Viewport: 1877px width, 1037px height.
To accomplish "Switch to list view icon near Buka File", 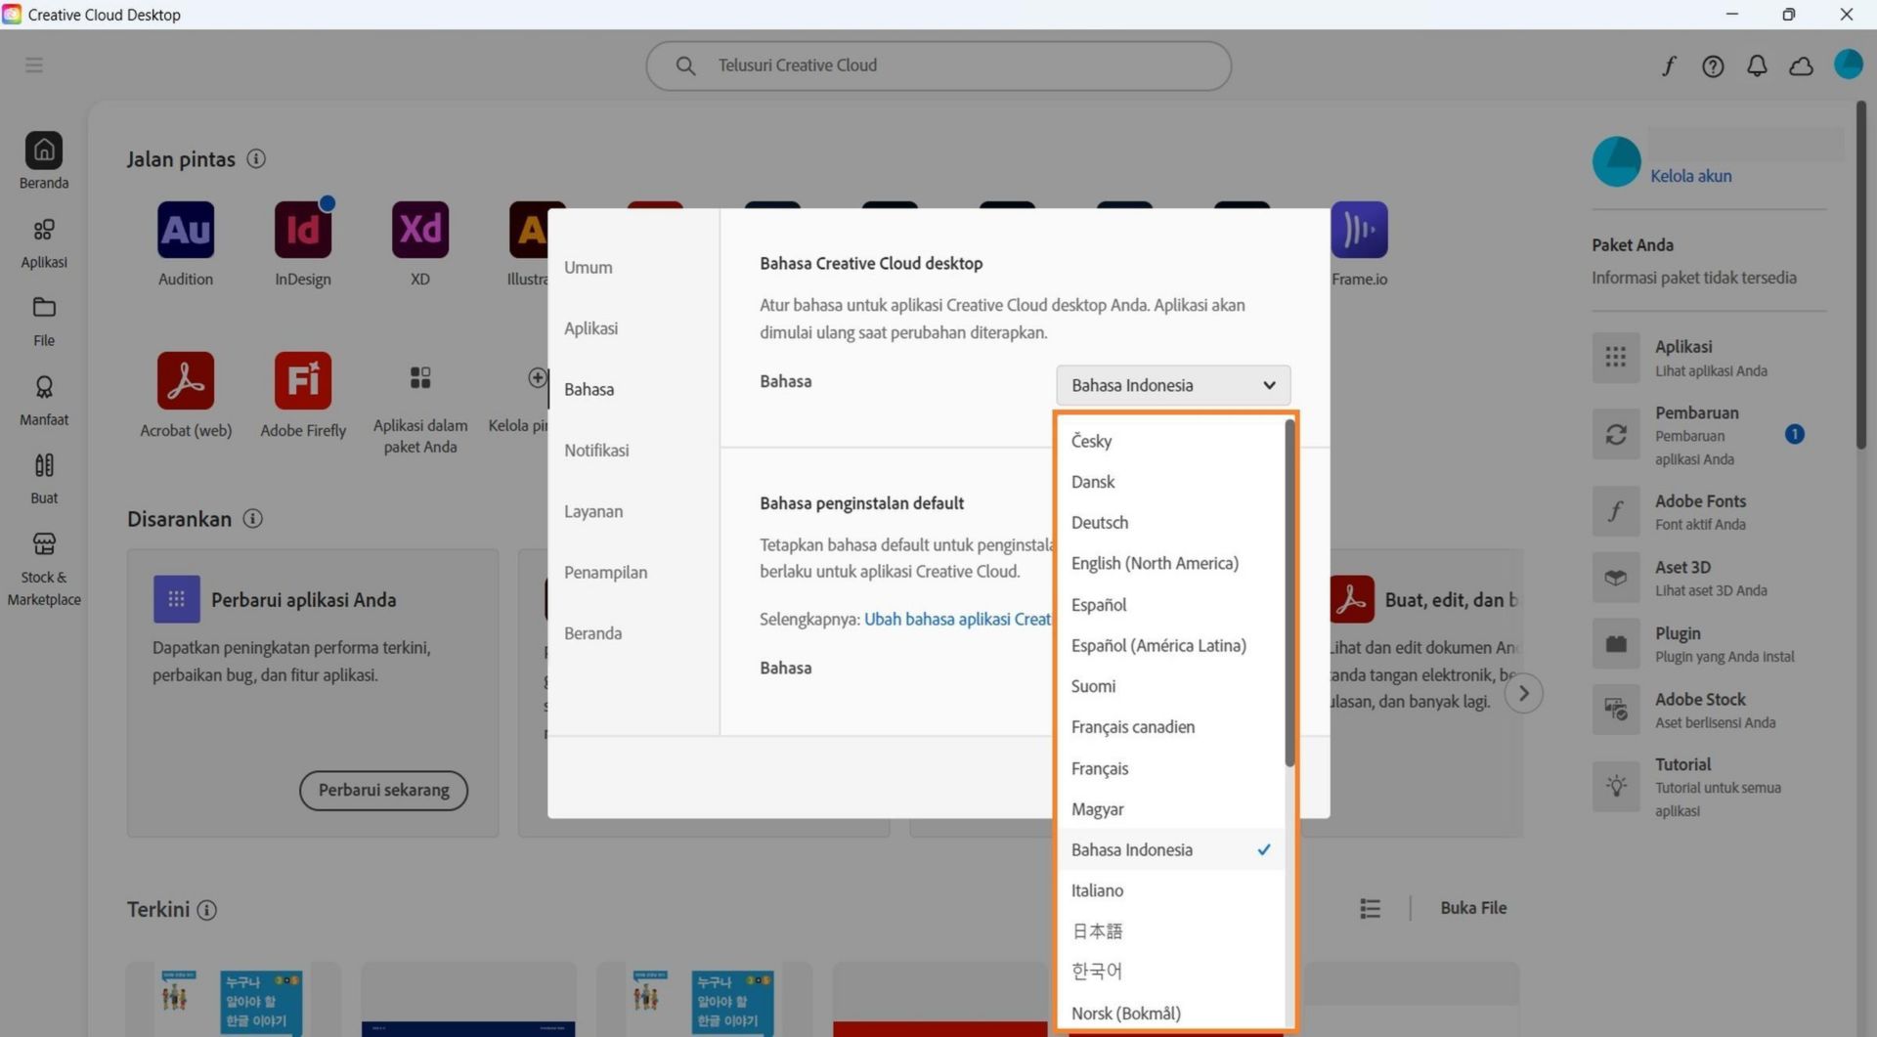I will 1370,908.
